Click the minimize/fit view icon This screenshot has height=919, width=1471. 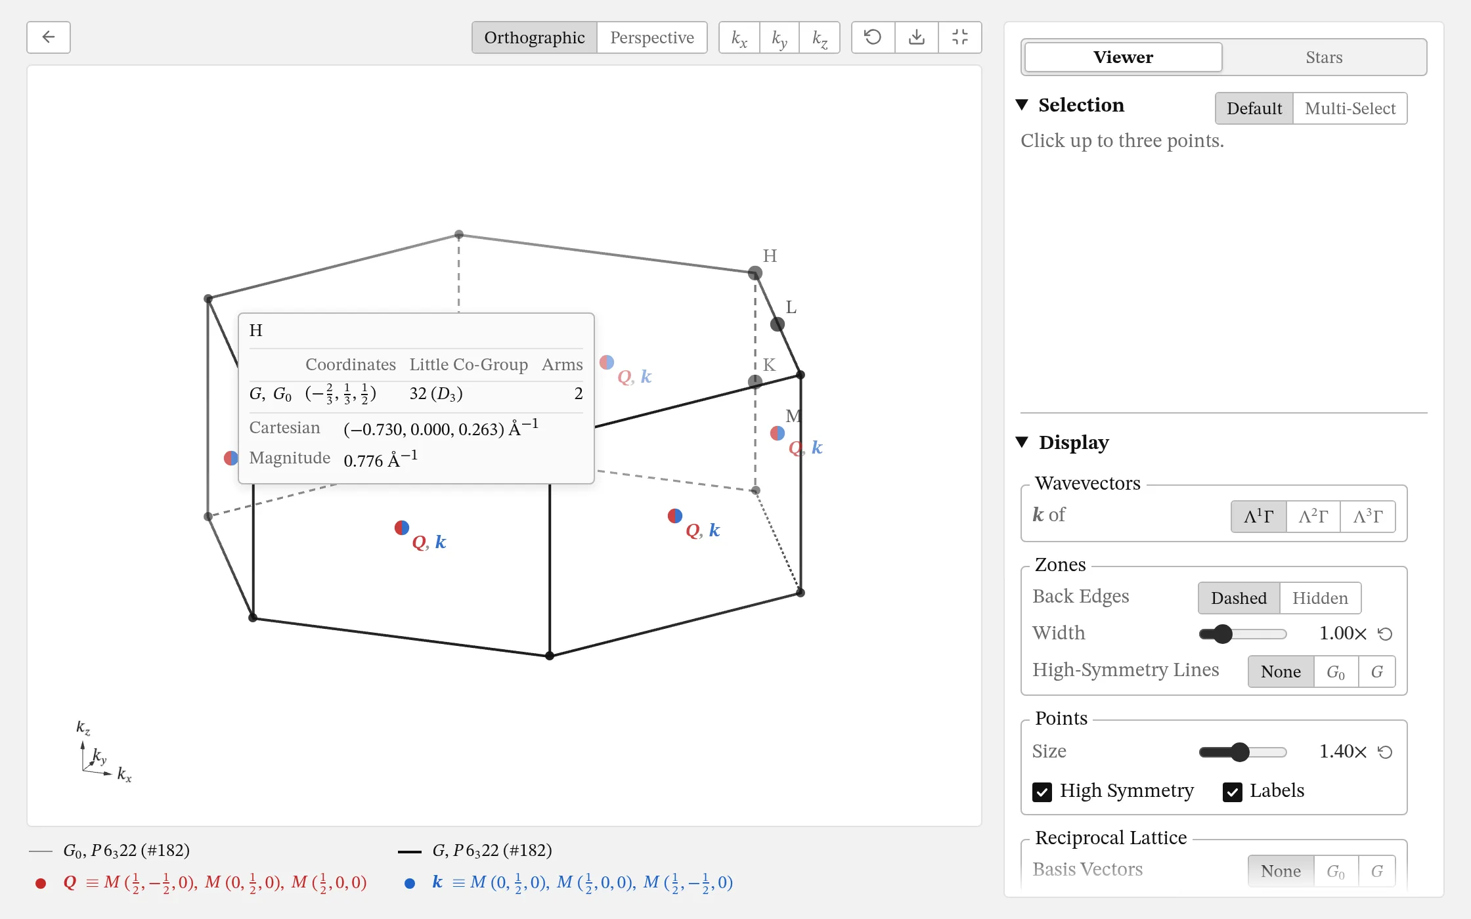point(960,37)
